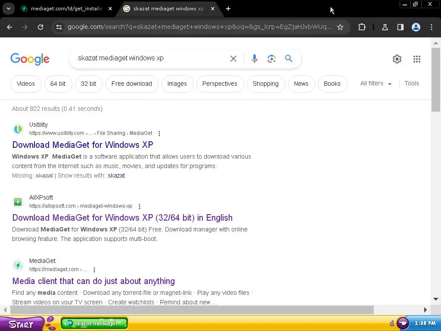Start voice search with microphone
Screen dimensions: 441x331
click(254, 59)
